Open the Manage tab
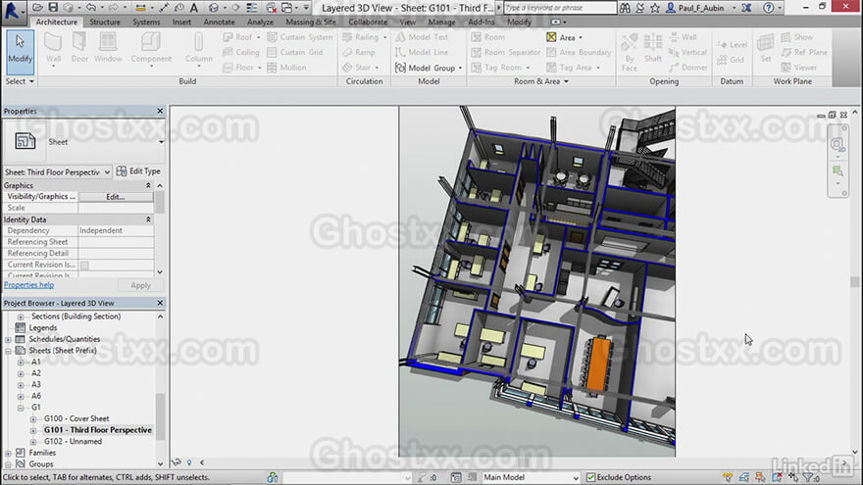The height and width of the screenshot is (485, 863). pyautogui.click(x=441, y=22)
